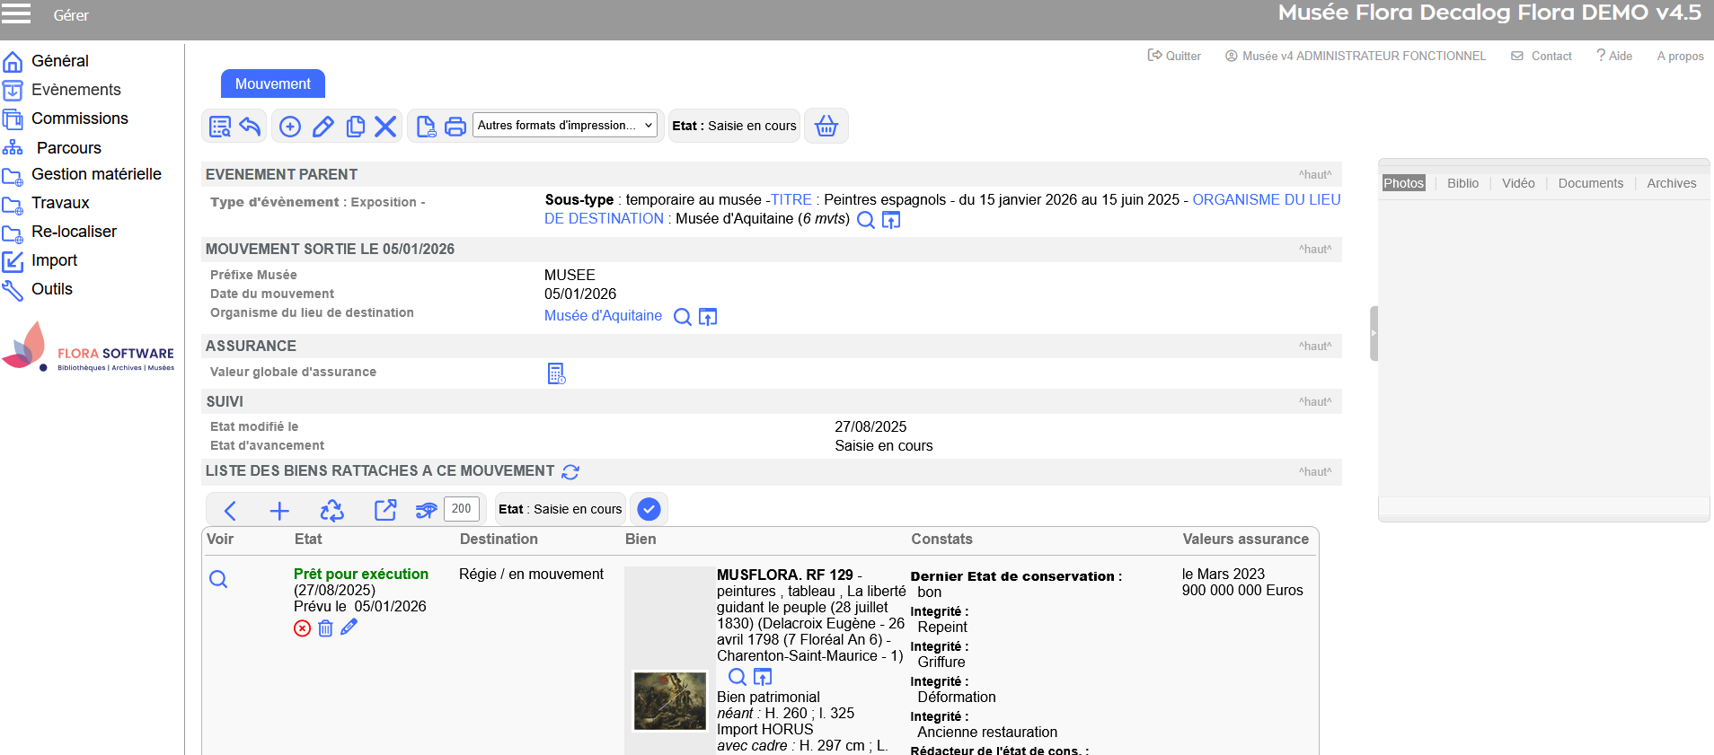The width and height of the screenshot is (1714, 755).
Task: Click the print icon in the toolbar
Action: coord(455,127)
